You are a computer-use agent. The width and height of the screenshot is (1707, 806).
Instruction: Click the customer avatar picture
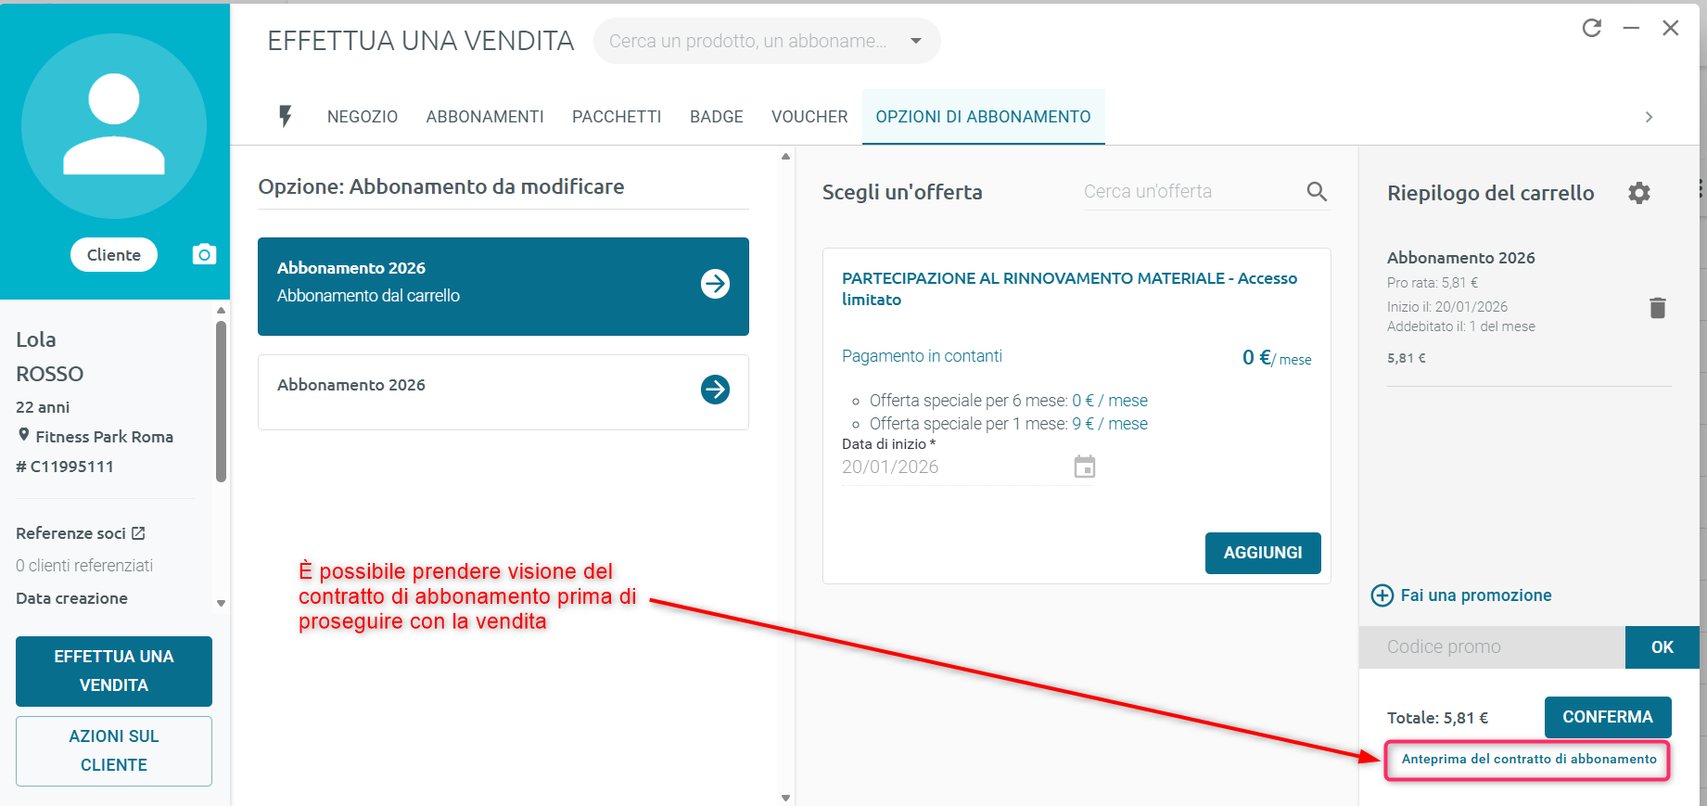tap(114, 126)
